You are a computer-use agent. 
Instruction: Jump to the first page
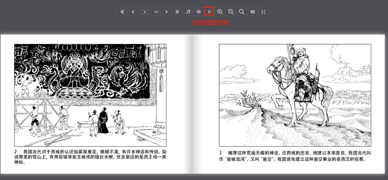coord(122,12)
